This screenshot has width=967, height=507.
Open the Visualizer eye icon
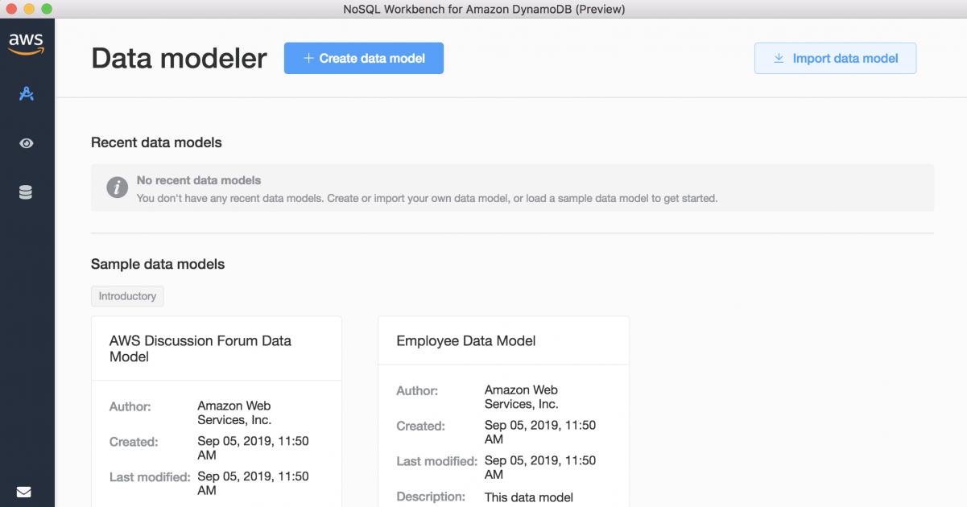[27, 143]
